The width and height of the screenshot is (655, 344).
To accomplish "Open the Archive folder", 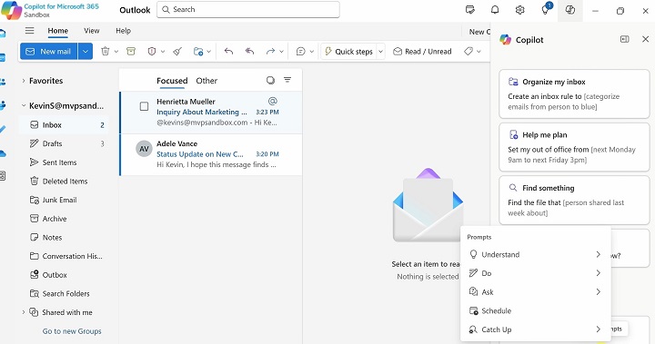I will tap(64, 219).
